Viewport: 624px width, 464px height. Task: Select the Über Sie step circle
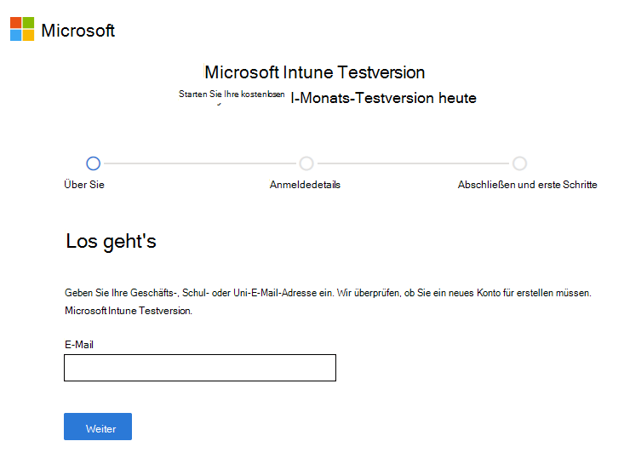click(x=93, y=163)
